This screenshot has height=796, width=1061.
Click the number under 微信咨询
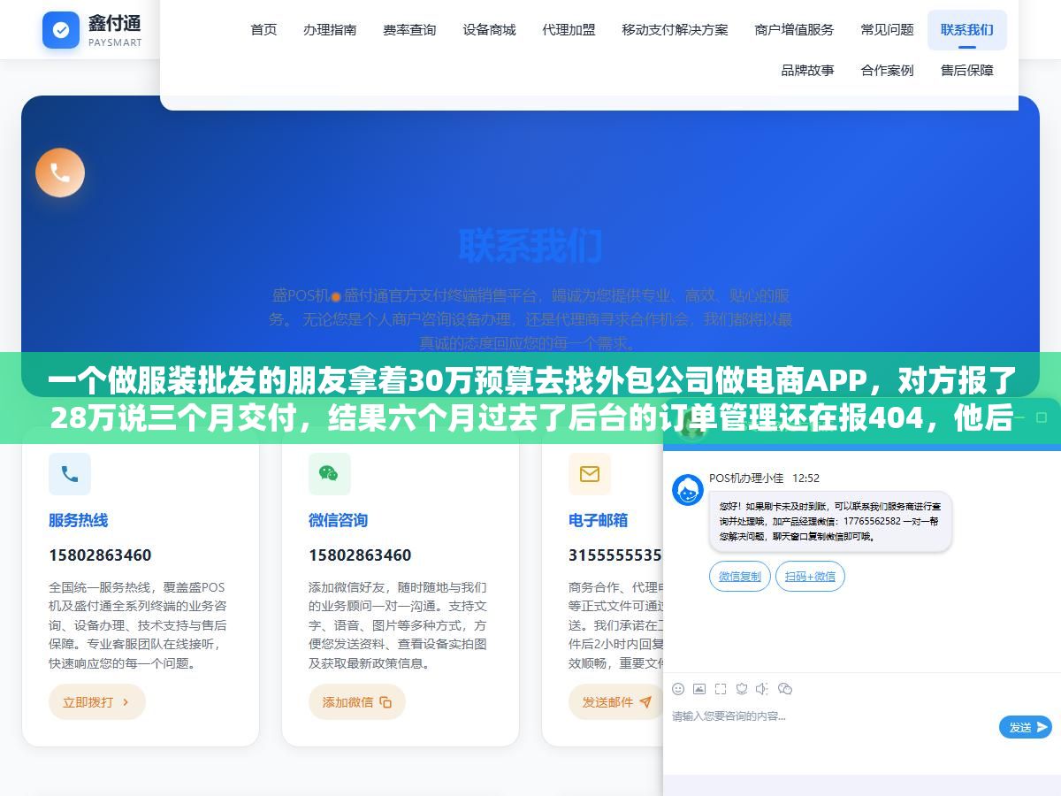tap(360, 555)
